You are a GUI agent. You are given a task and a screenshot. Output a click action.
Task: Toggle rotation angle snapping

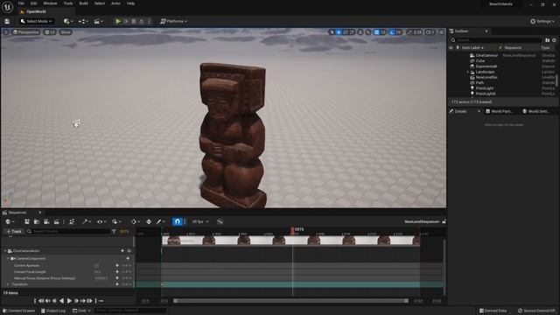pos(392,32)
